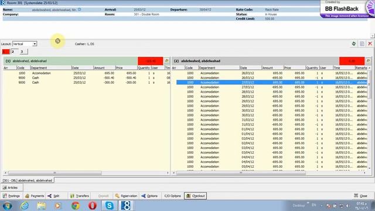
Task: Launch Opera browser from taskbar
Action: tap(93, 206)
